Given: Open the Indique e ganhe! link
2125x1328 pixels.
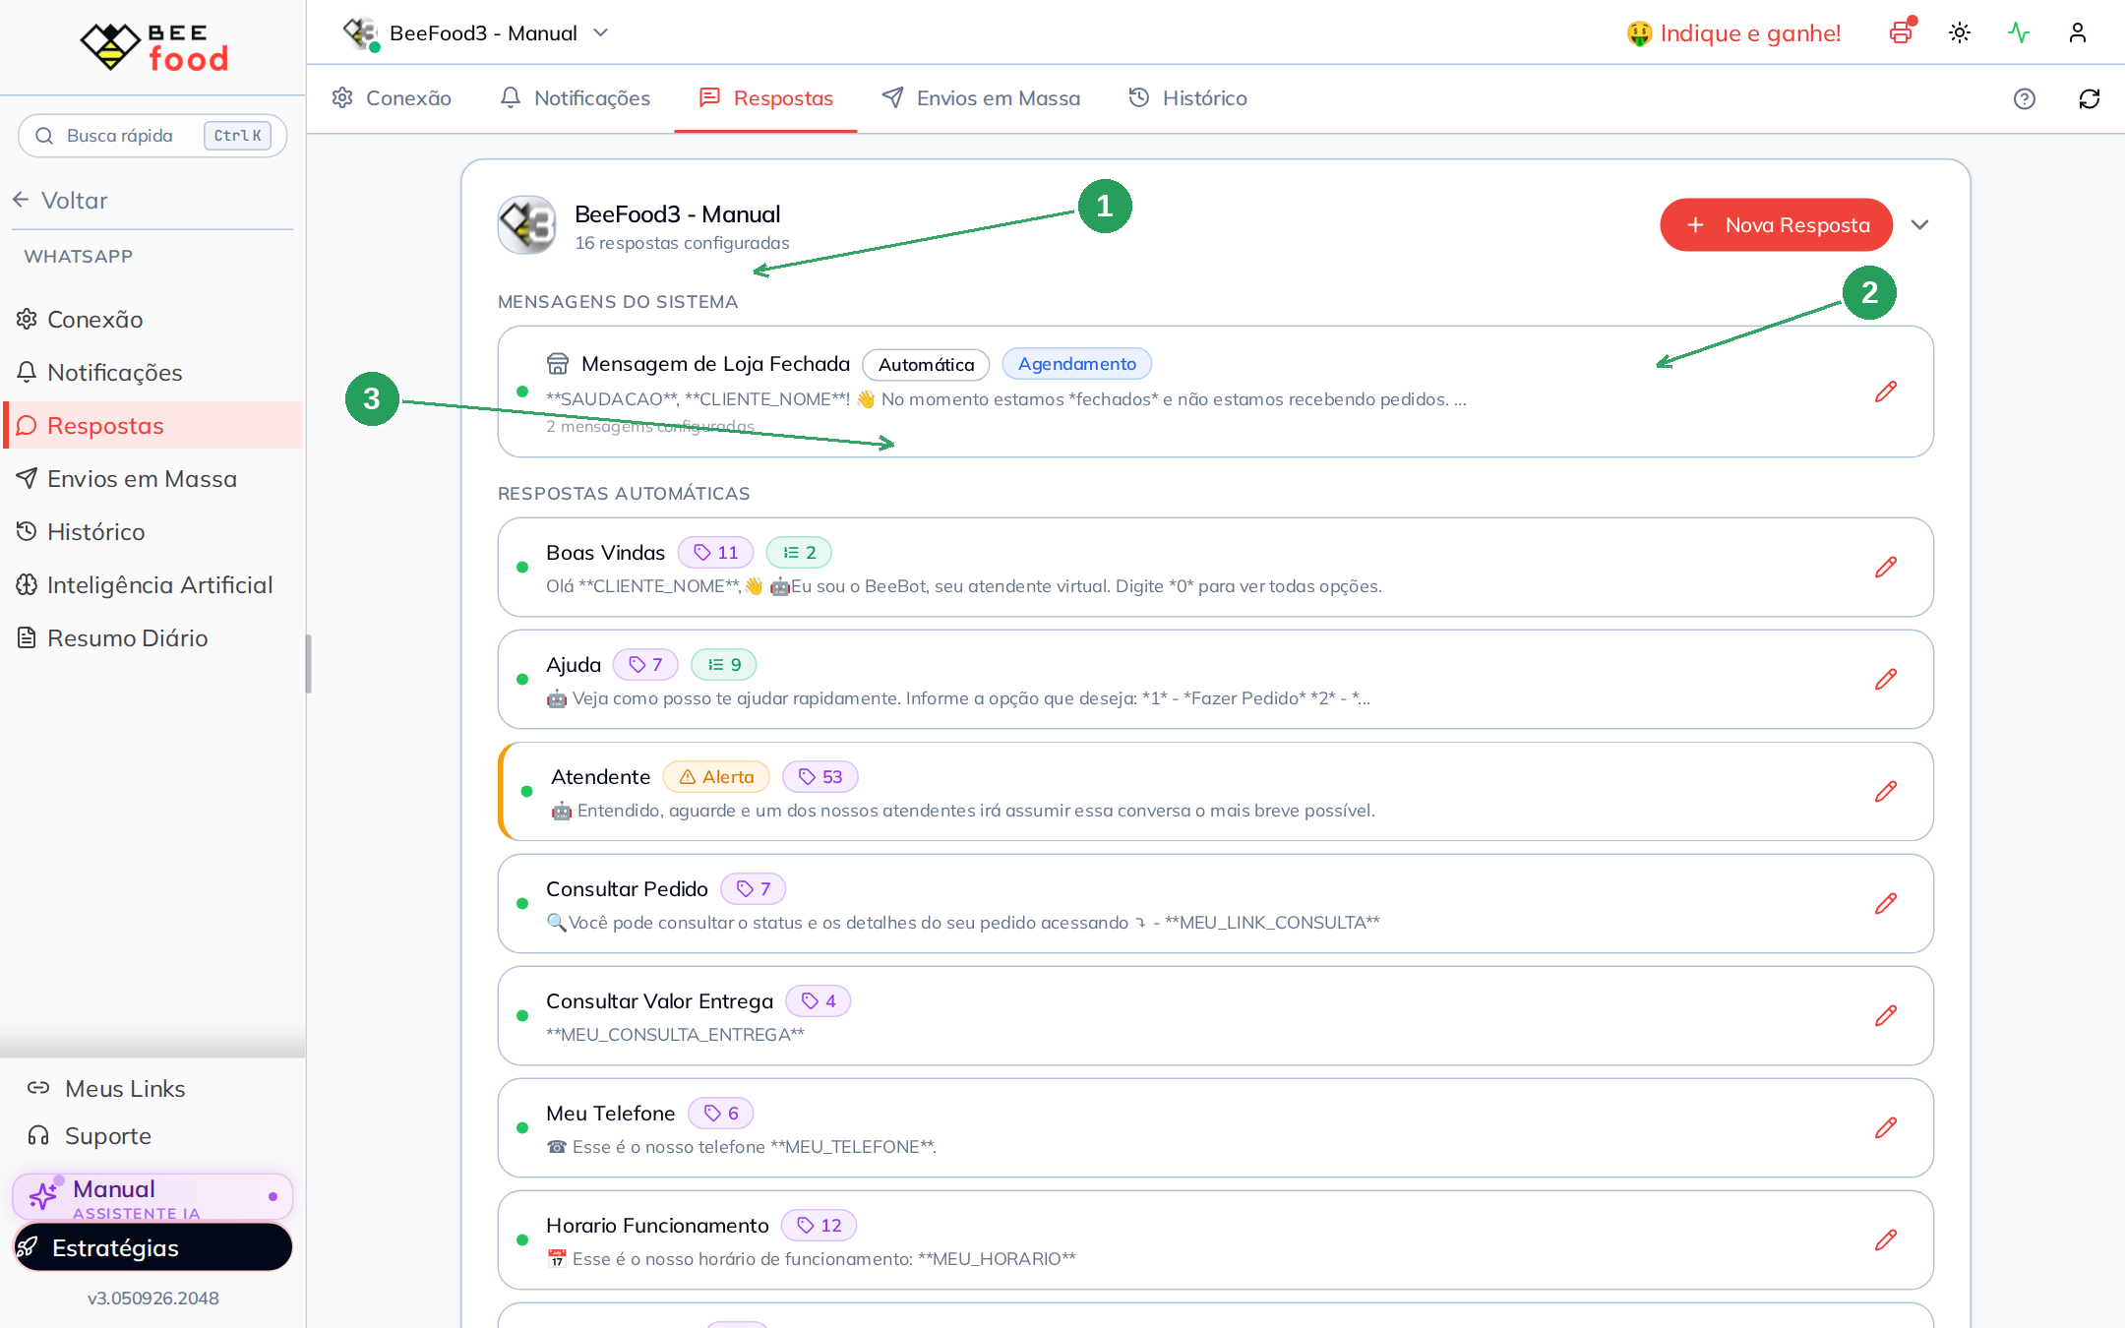Looking at the screenshot, I should pyautogui.click(x=1733, y=33).
